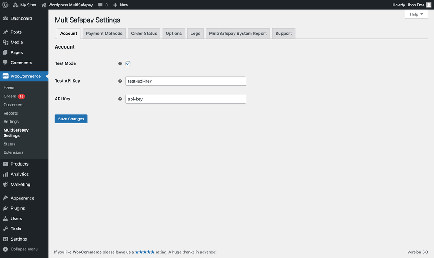Select the Posts pushpin icon in sidebar
This screenshot has width=434, height=258.
coord(6,32)
